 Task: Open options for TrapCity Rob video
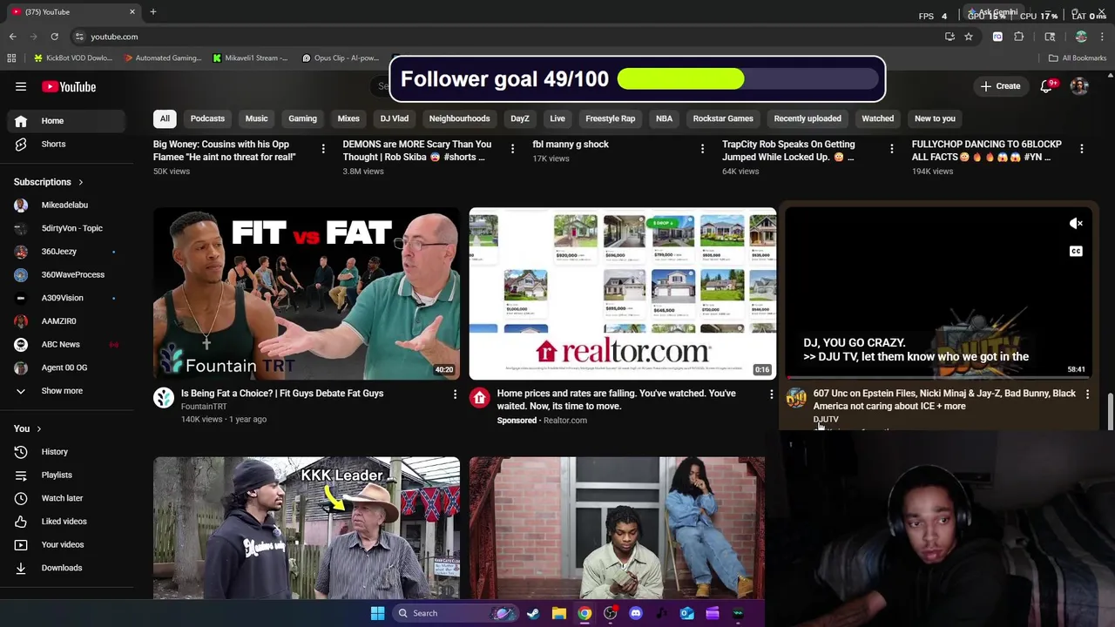892,149
